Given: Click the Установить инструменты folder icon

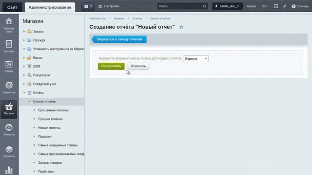Looking at the screenshot, I should click(29, 49).
